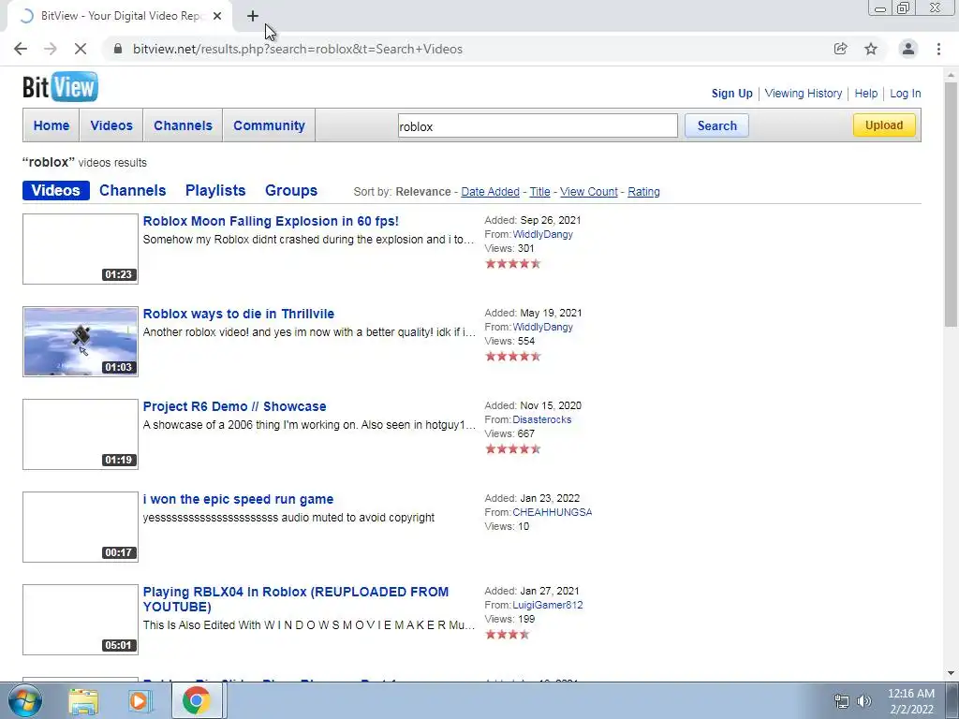Open Project R6 Demo // Showcase title

pos(234,406)
